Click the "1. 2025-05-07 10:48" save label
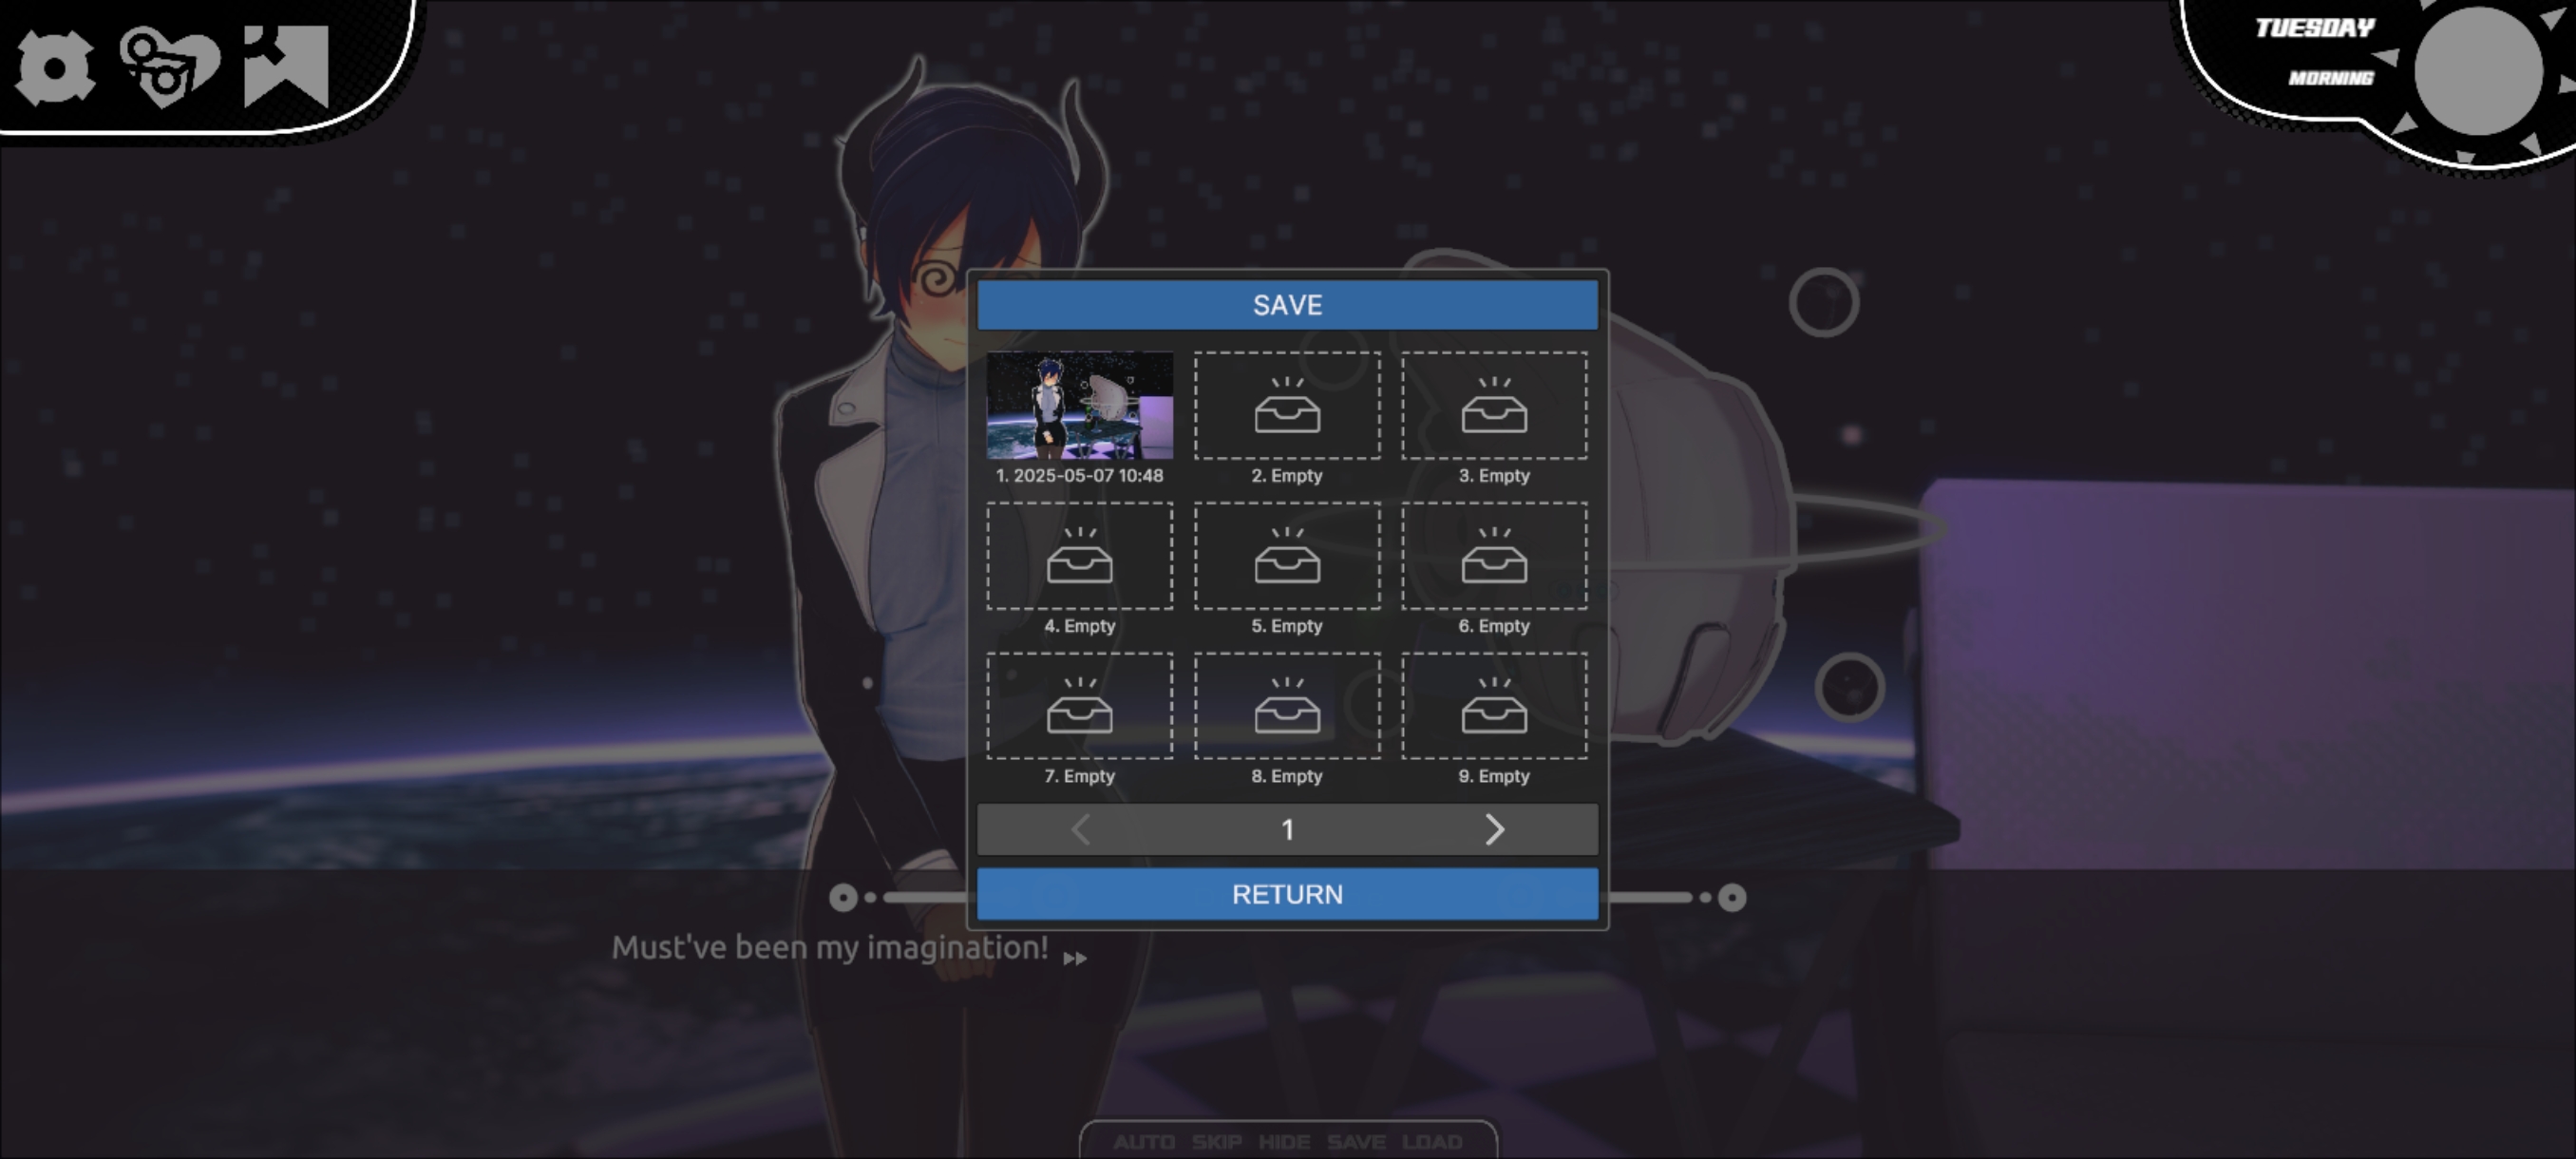Viewport: 2576px width, 1159px height. point(1079,476)
